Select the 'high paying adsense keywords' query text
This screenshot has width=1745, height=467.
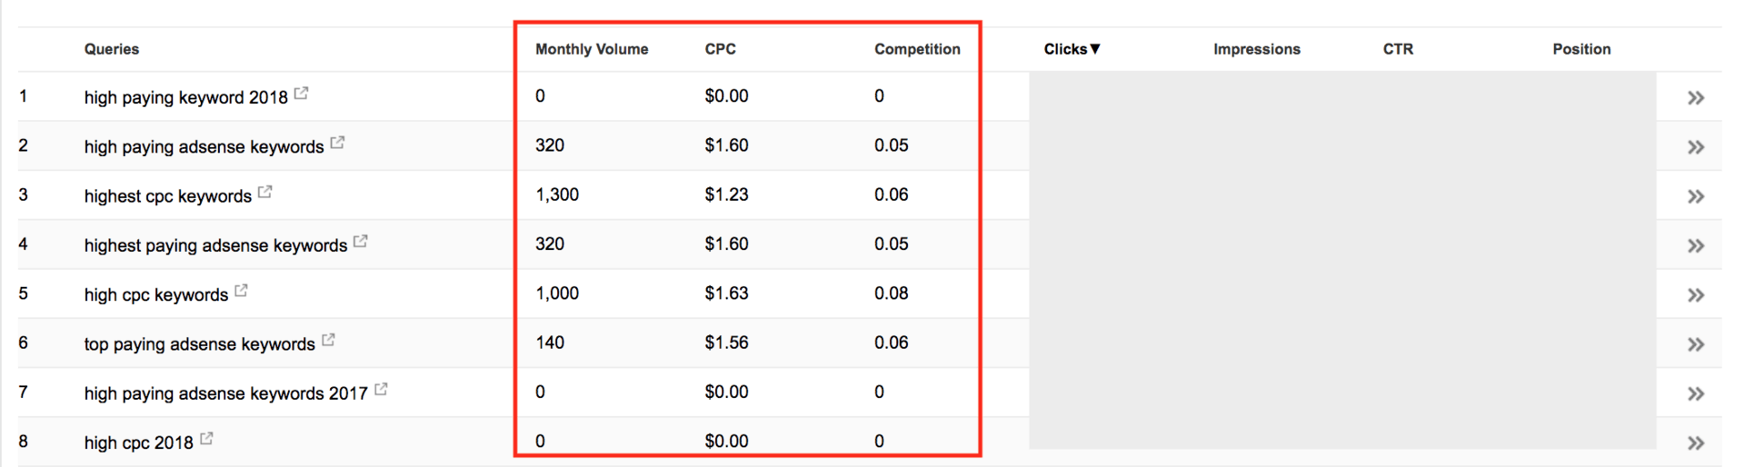point(204,147)
